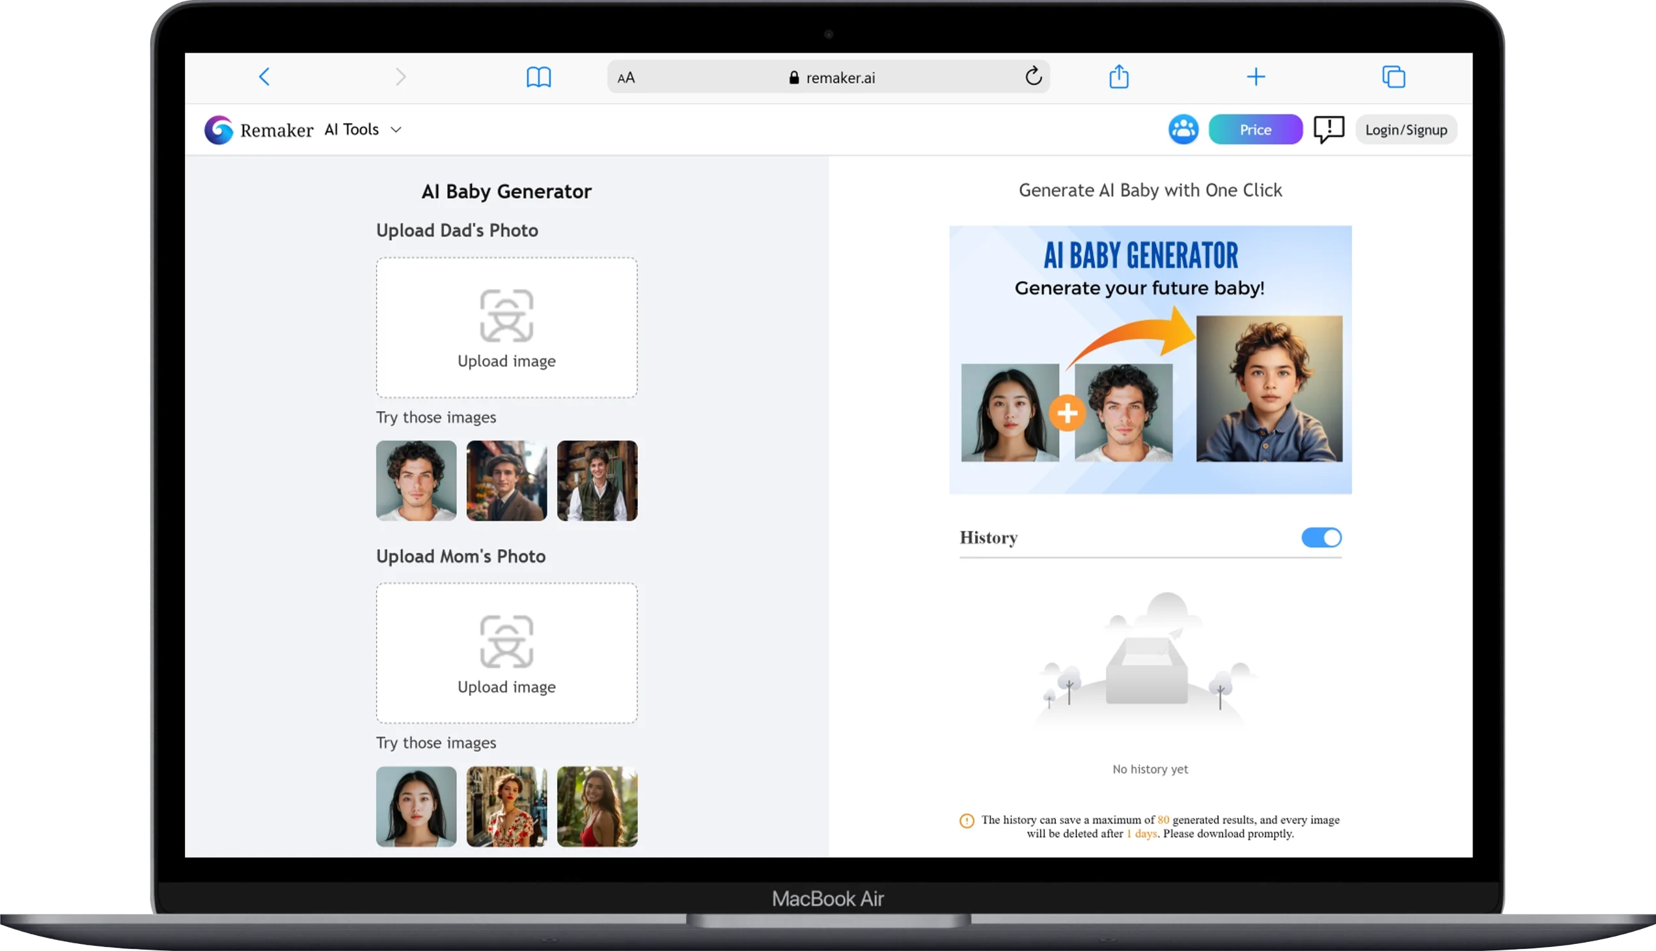Click the Price button

pyautogui.click(x=1255, y=129)
